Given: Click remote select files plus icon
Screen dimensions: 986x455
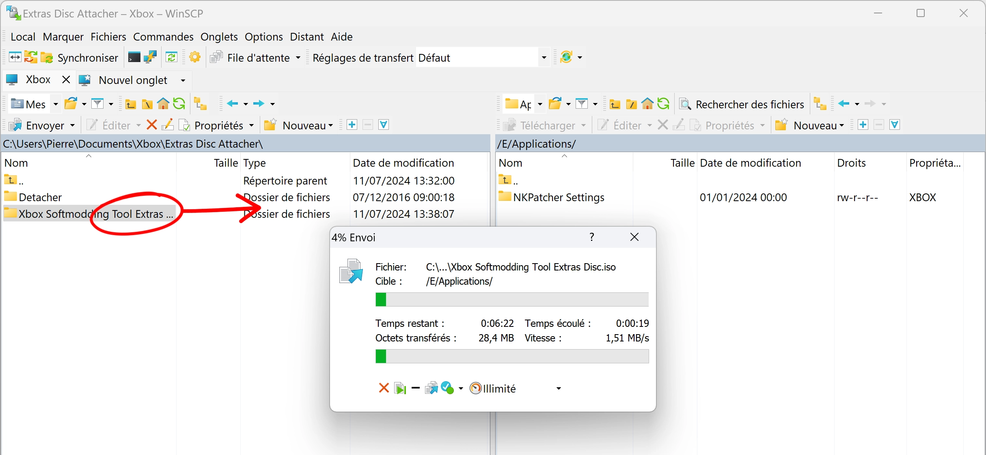Looking at the screenshot, I should pyautogui.click(x=863, y=125).
